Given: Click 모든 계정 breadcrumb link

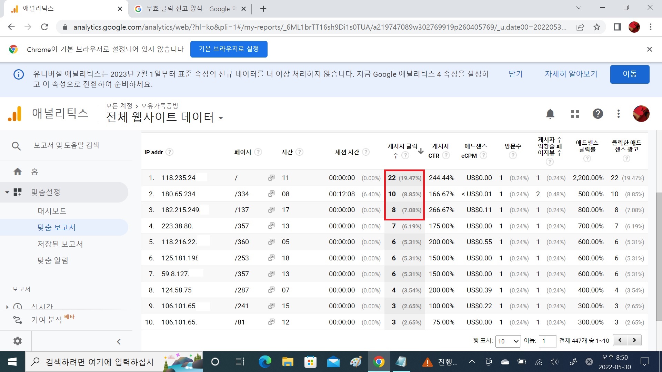Looking at the screenshot, I should point(119,106).
